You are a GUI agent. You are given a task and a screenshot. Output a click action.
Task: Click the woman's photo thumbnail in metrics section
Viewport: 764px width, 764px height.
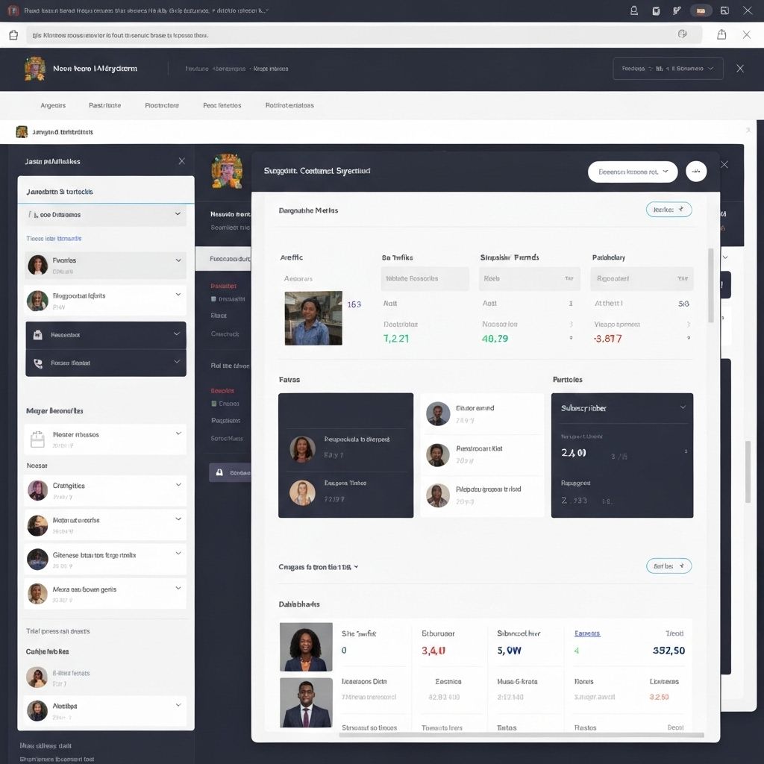(x=313, y=318)
